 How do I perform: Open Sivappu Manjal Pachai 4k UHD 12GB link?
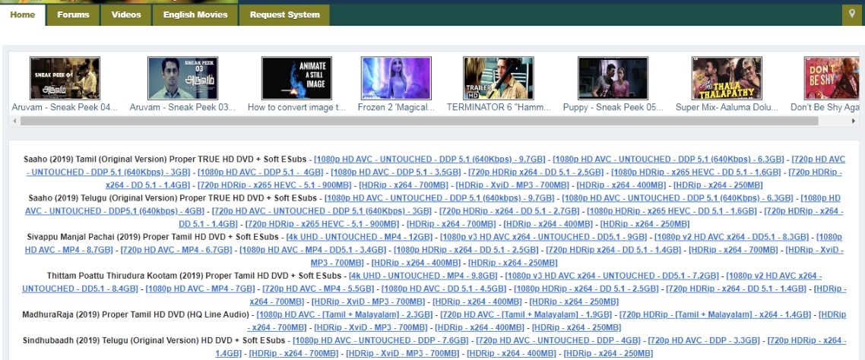coord(359,237)
